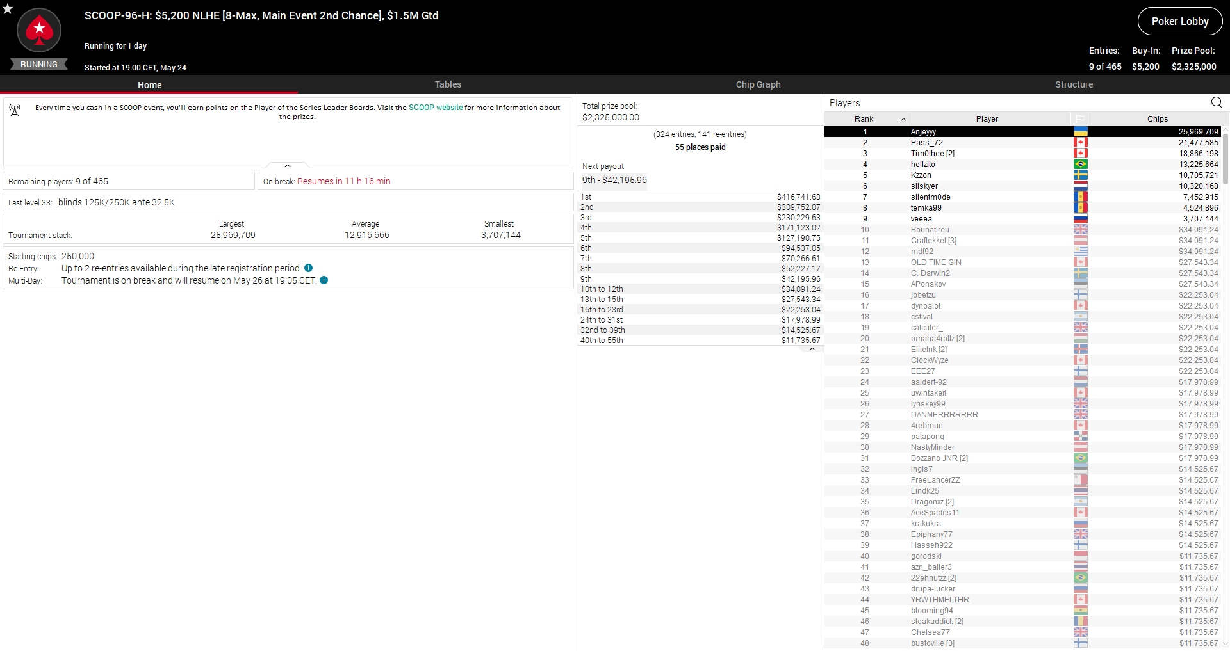Select player OLD TIME GIN
1230x651 pixels.
(1022, 262)
